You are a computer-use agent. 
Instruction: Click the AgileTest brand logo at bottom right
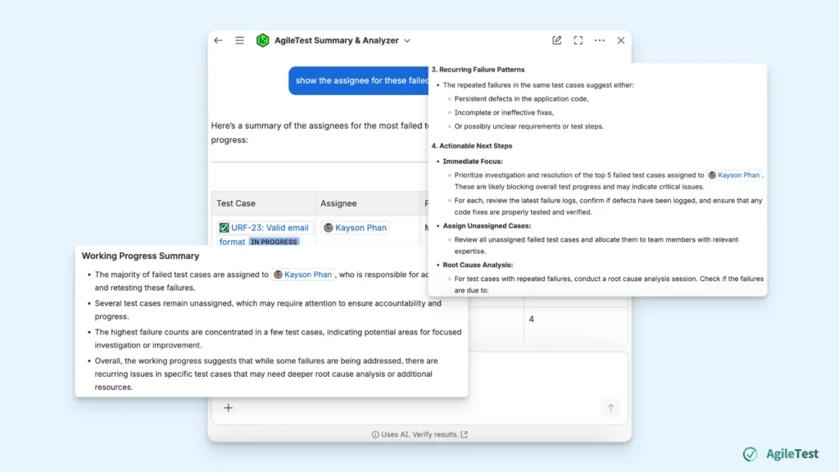coord(781,454)
